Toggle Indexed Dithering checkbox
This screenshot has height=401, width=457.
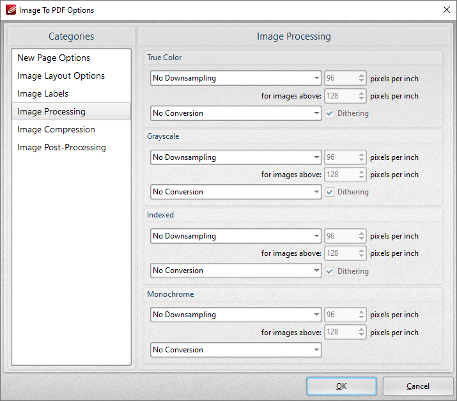329,272
